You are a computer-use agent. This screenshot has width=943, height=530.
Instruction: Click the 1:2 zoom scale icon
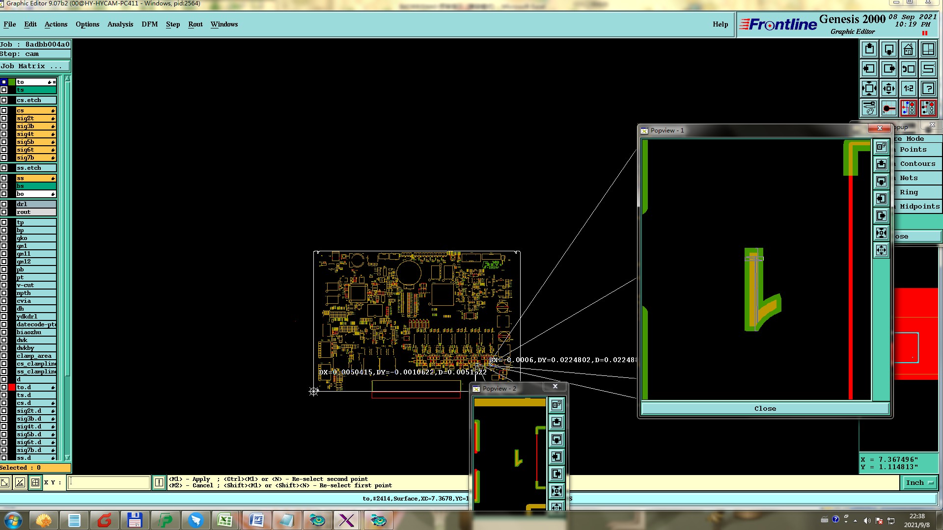(908, 89)
